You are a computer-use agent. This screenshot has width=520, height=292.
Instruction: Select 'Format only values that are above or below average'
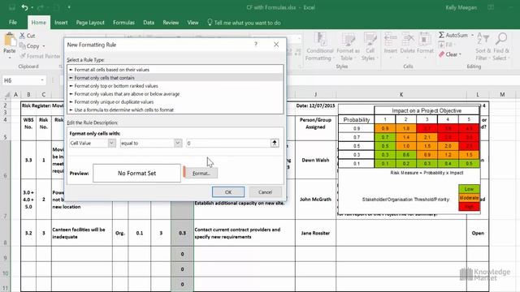[175, 94]
